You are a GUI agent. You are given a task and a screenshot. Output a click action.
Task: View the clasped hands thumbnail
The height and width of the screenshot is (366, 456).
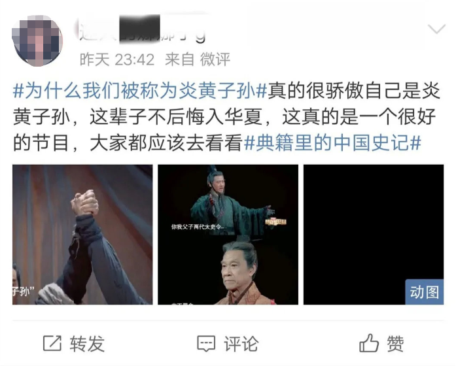tap(82, 235)
